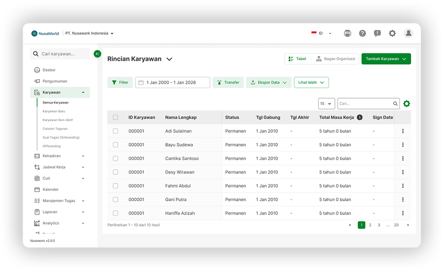Image resolution: width=443 pixels, height=270 pixels.
Task: Collapse sidebar with green arrow button
Action: click(x=97, y=54)
